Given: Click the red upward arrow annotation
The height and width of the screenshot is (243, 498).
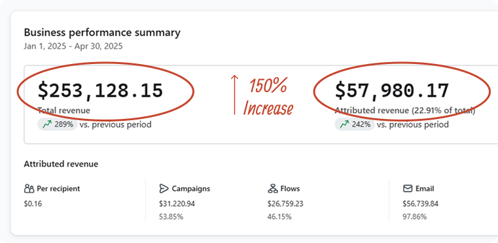Looking at the screenshot, I should pyautogui.click(x=234, y=95).
